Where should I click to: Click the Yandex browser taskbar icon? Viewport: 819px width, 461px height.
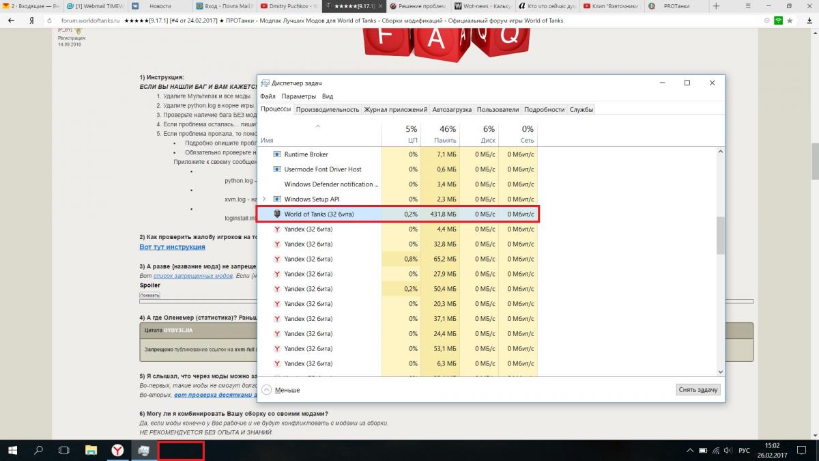(117, 450)
